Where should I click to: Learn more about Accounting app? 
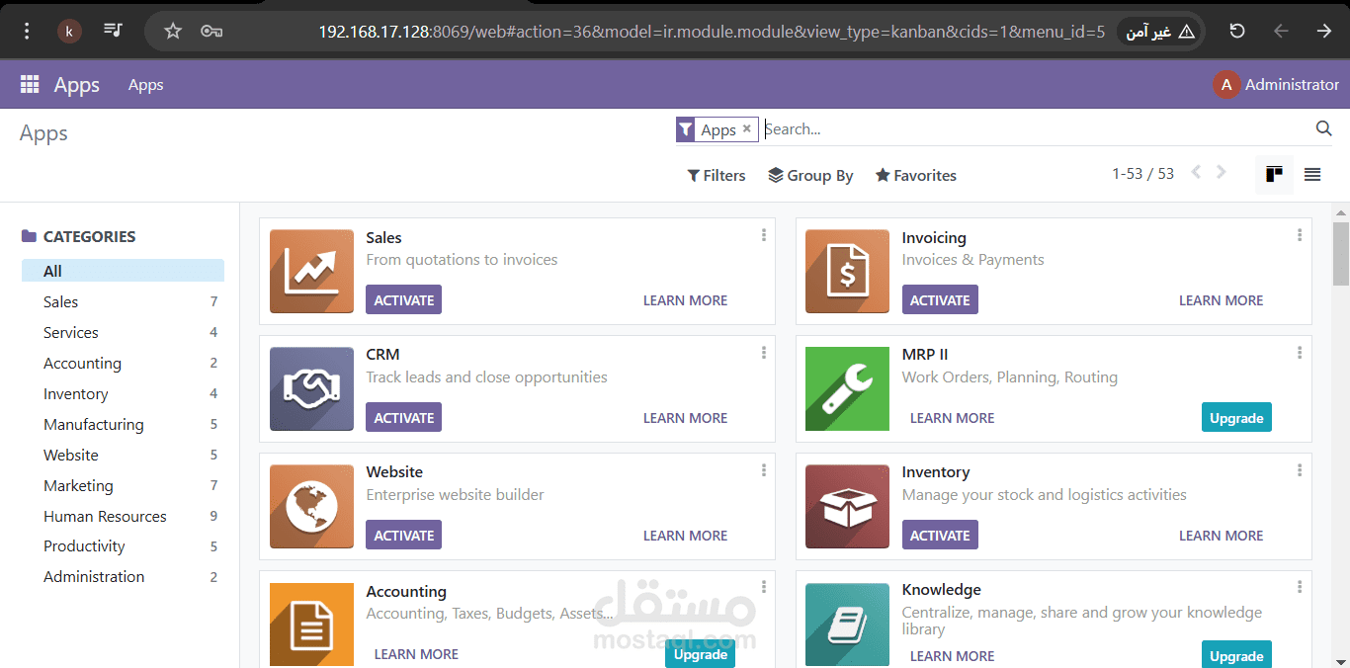416,654
